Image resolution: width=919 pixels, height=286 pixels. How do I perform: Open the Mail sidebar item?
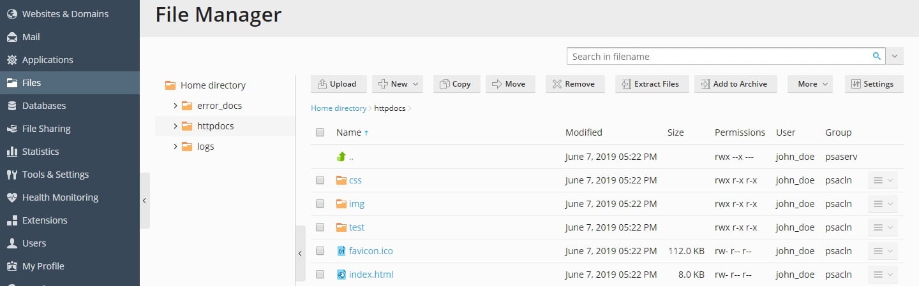(x=31, y=37)
